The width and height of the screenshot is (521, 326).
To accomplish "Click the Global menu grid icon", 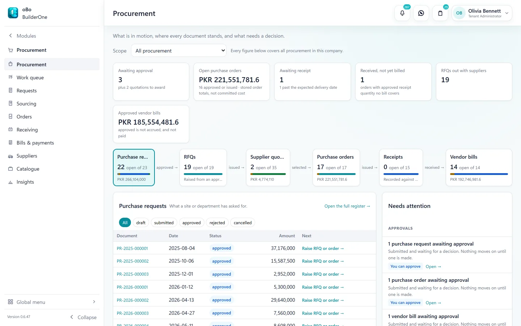I will pyautogui.click(x=10, y=302).
